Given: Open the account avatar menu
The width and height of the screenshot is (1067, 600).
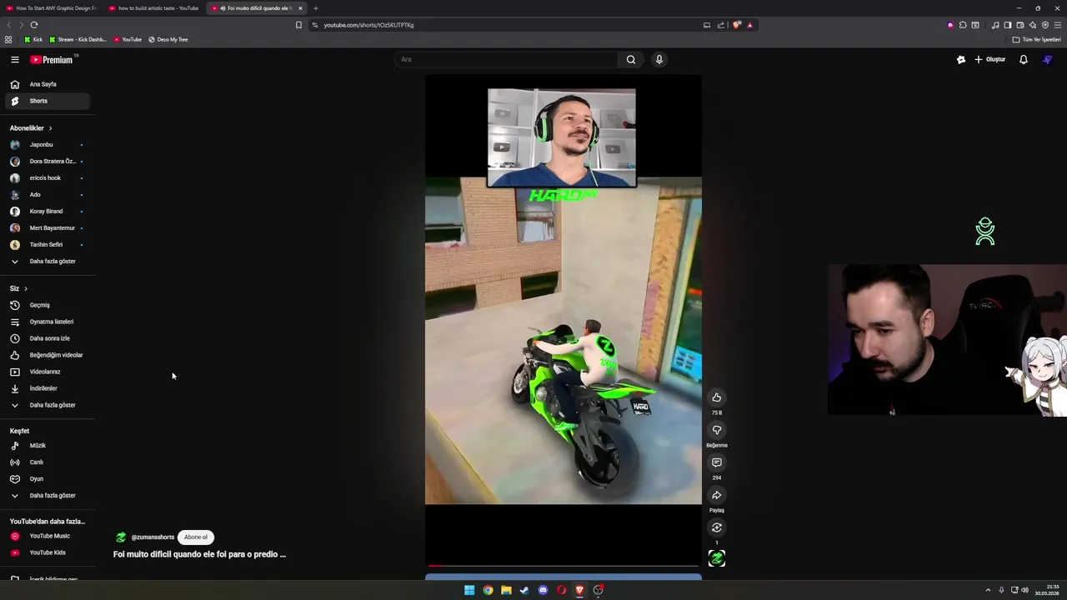Looking at the screenshot, I should tap(1048, 59).
